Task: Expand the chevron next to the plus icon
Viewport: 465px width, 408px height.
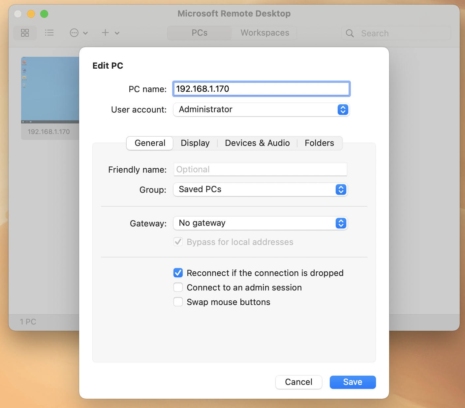Action: click(117, 33)
